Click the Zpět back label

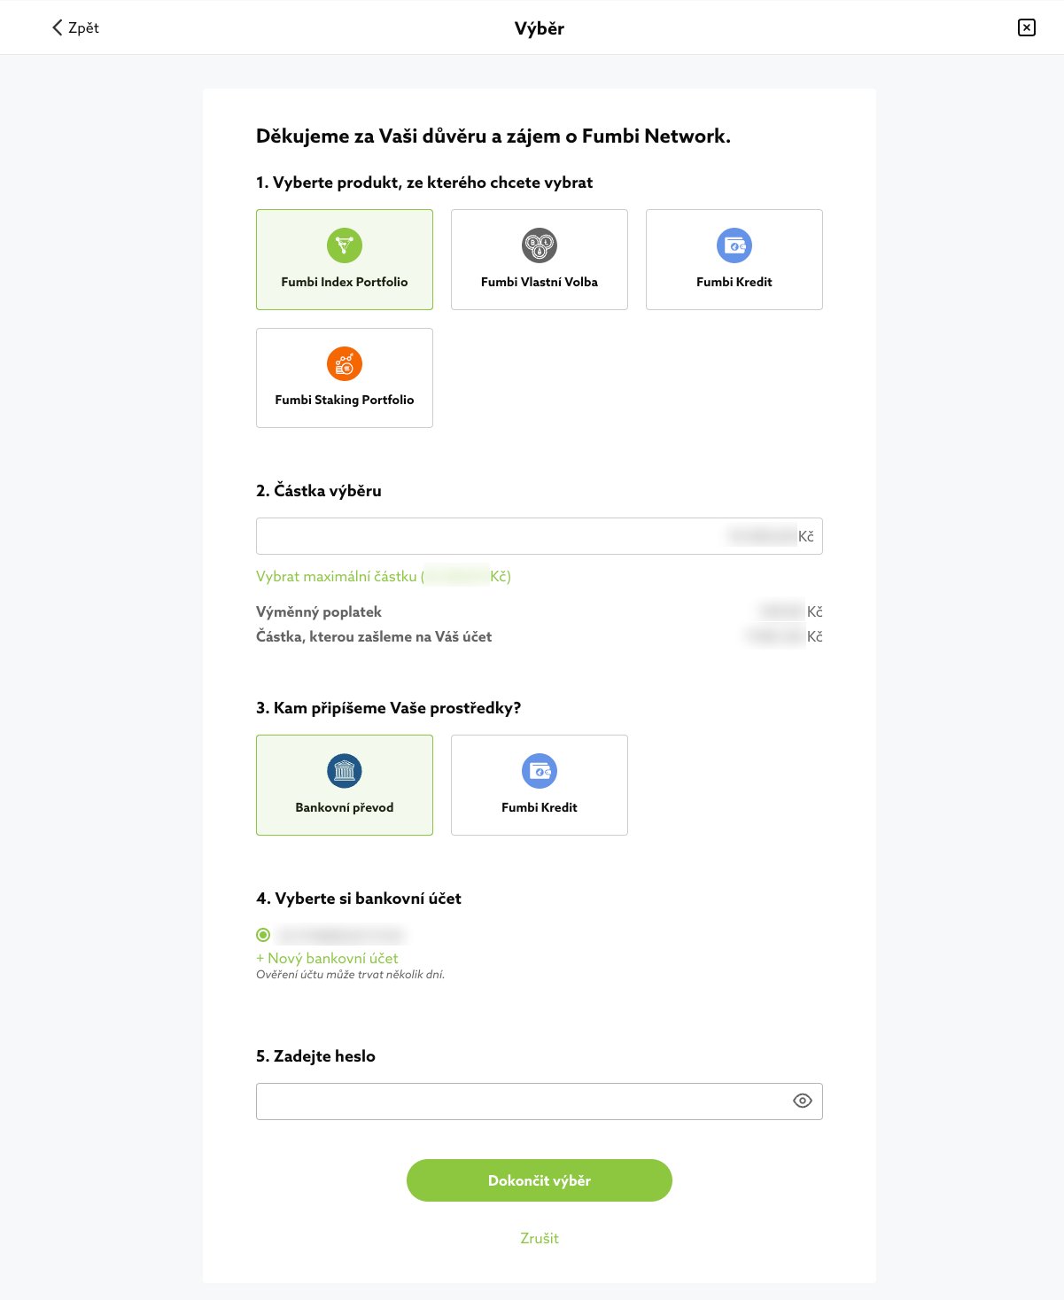[84, 27]
